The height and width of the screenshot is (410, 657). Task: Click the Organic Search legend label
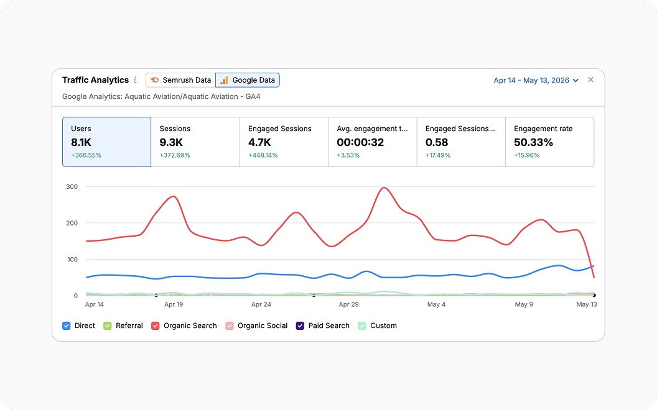190,326
